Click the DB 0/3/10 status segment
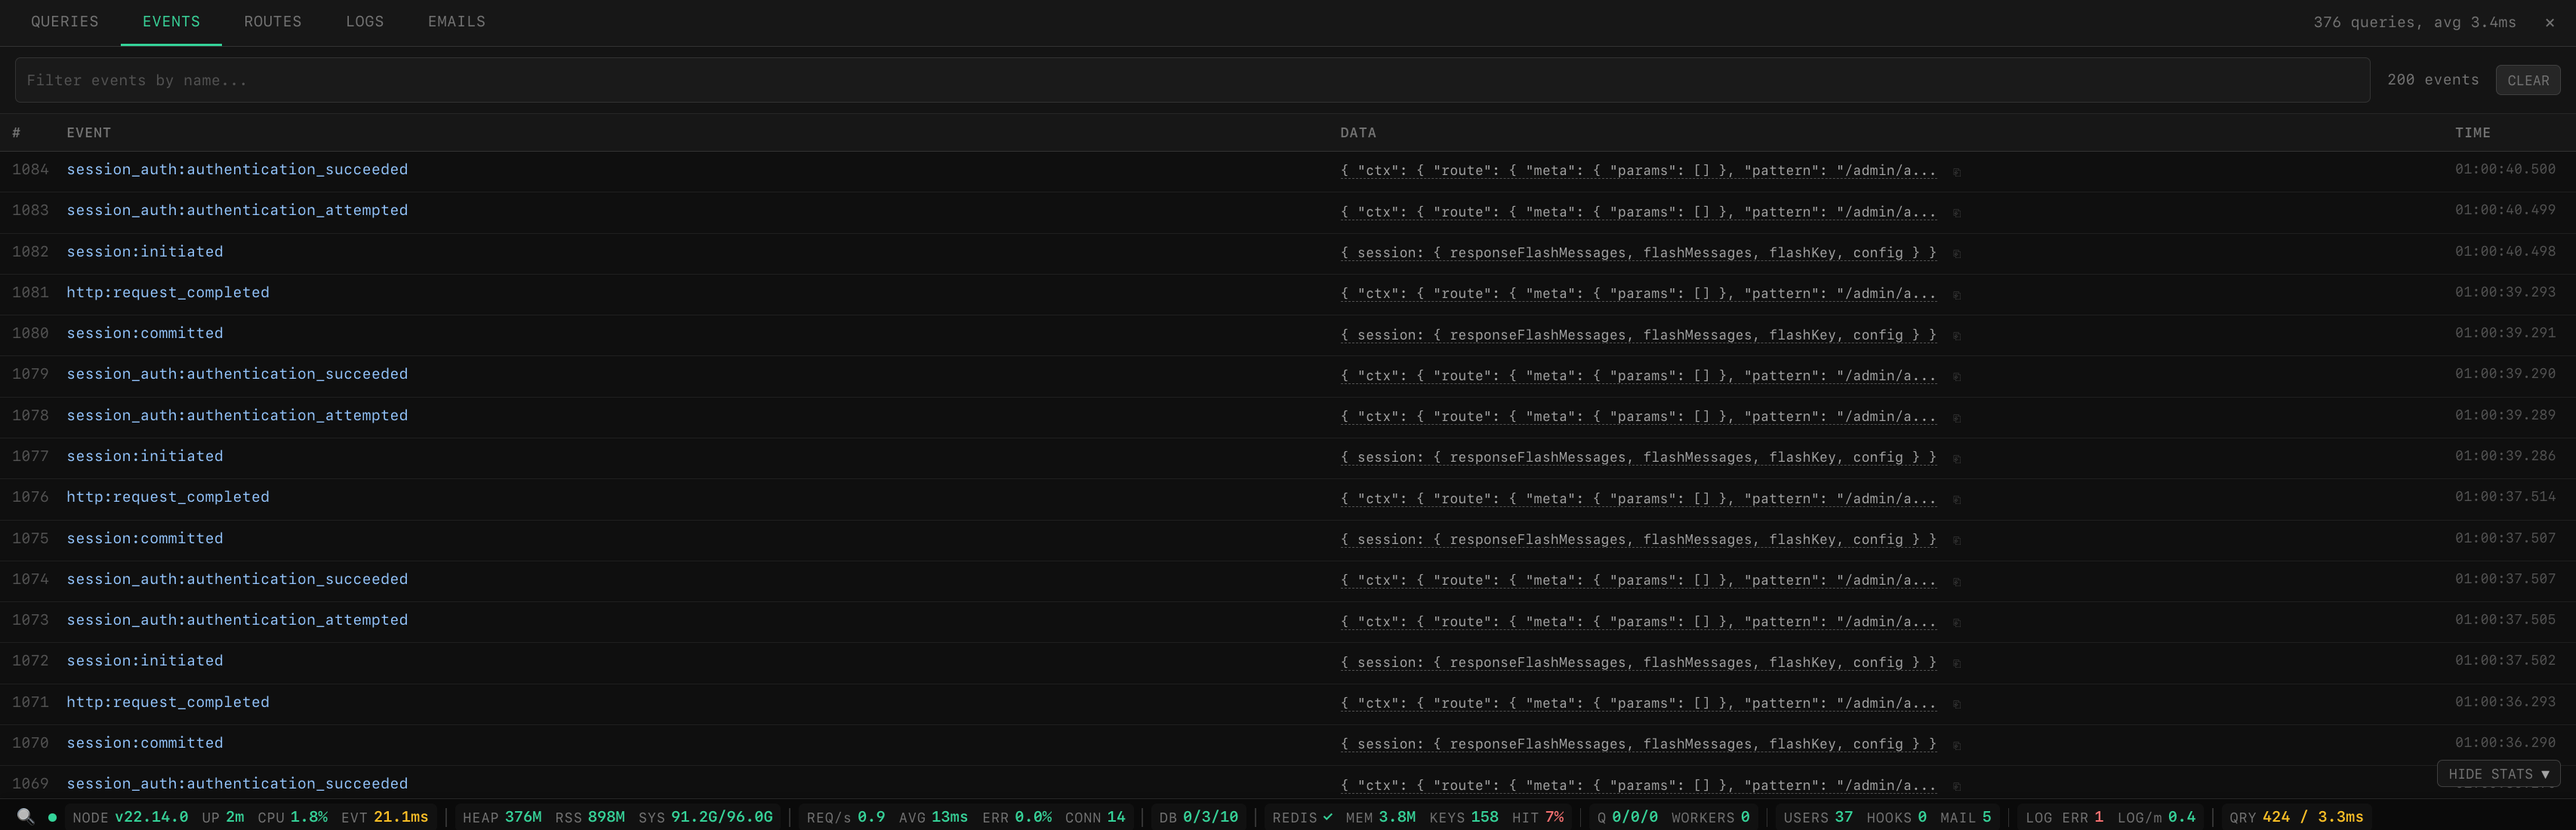The image size is (2576, 830). point(1199,817)
